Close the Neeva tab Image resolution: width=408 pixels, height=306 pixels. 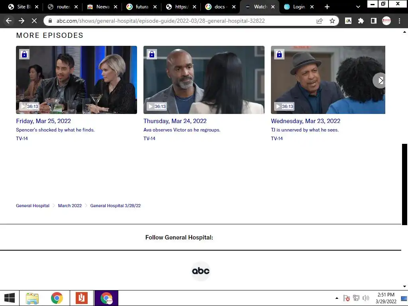tap(116, 7)
